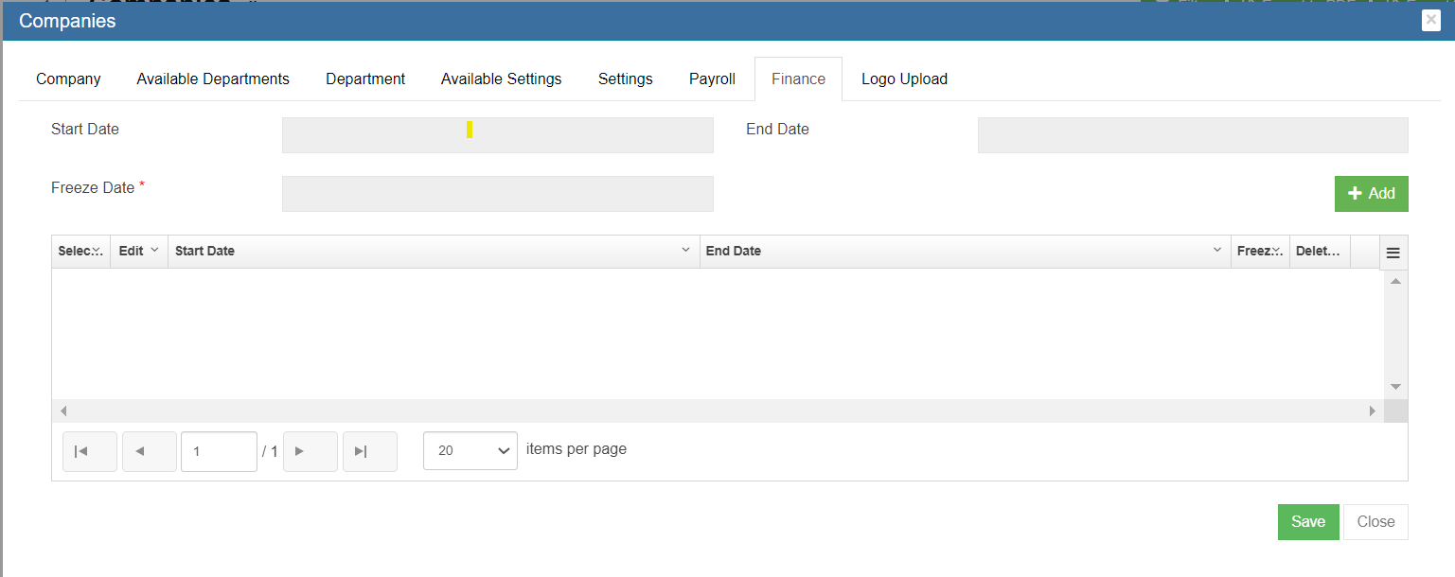The width and height of the screenshot is (1455, 577).
Task: Go to first page in pager
Action: tap(90, 451)
